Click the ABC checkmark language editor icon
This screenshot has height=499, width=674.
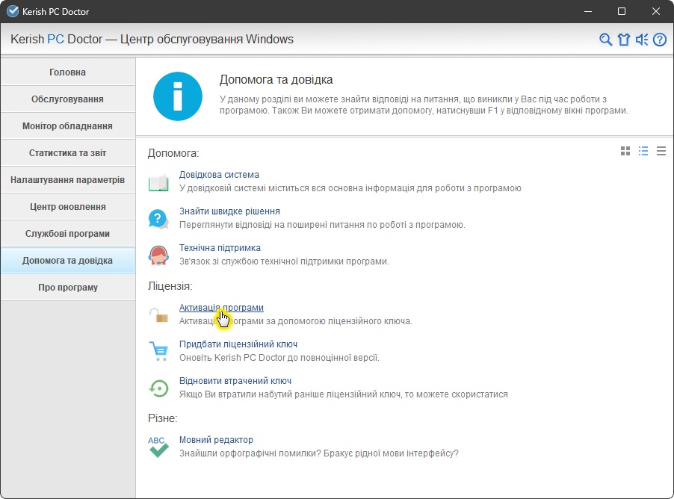pos(158,447)
